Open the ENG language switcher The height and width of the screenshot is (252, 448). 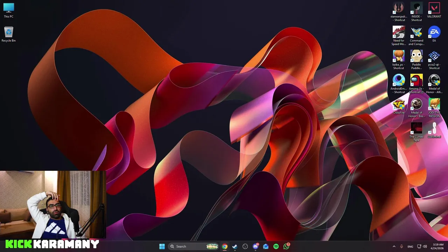point(410,246)
